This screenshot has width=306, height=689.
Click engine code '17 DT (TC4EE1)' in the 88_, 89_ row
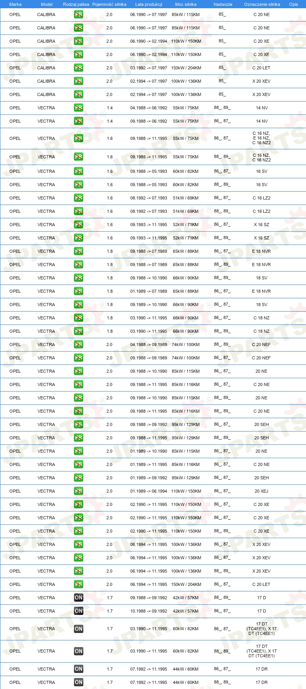click(261, 651)
